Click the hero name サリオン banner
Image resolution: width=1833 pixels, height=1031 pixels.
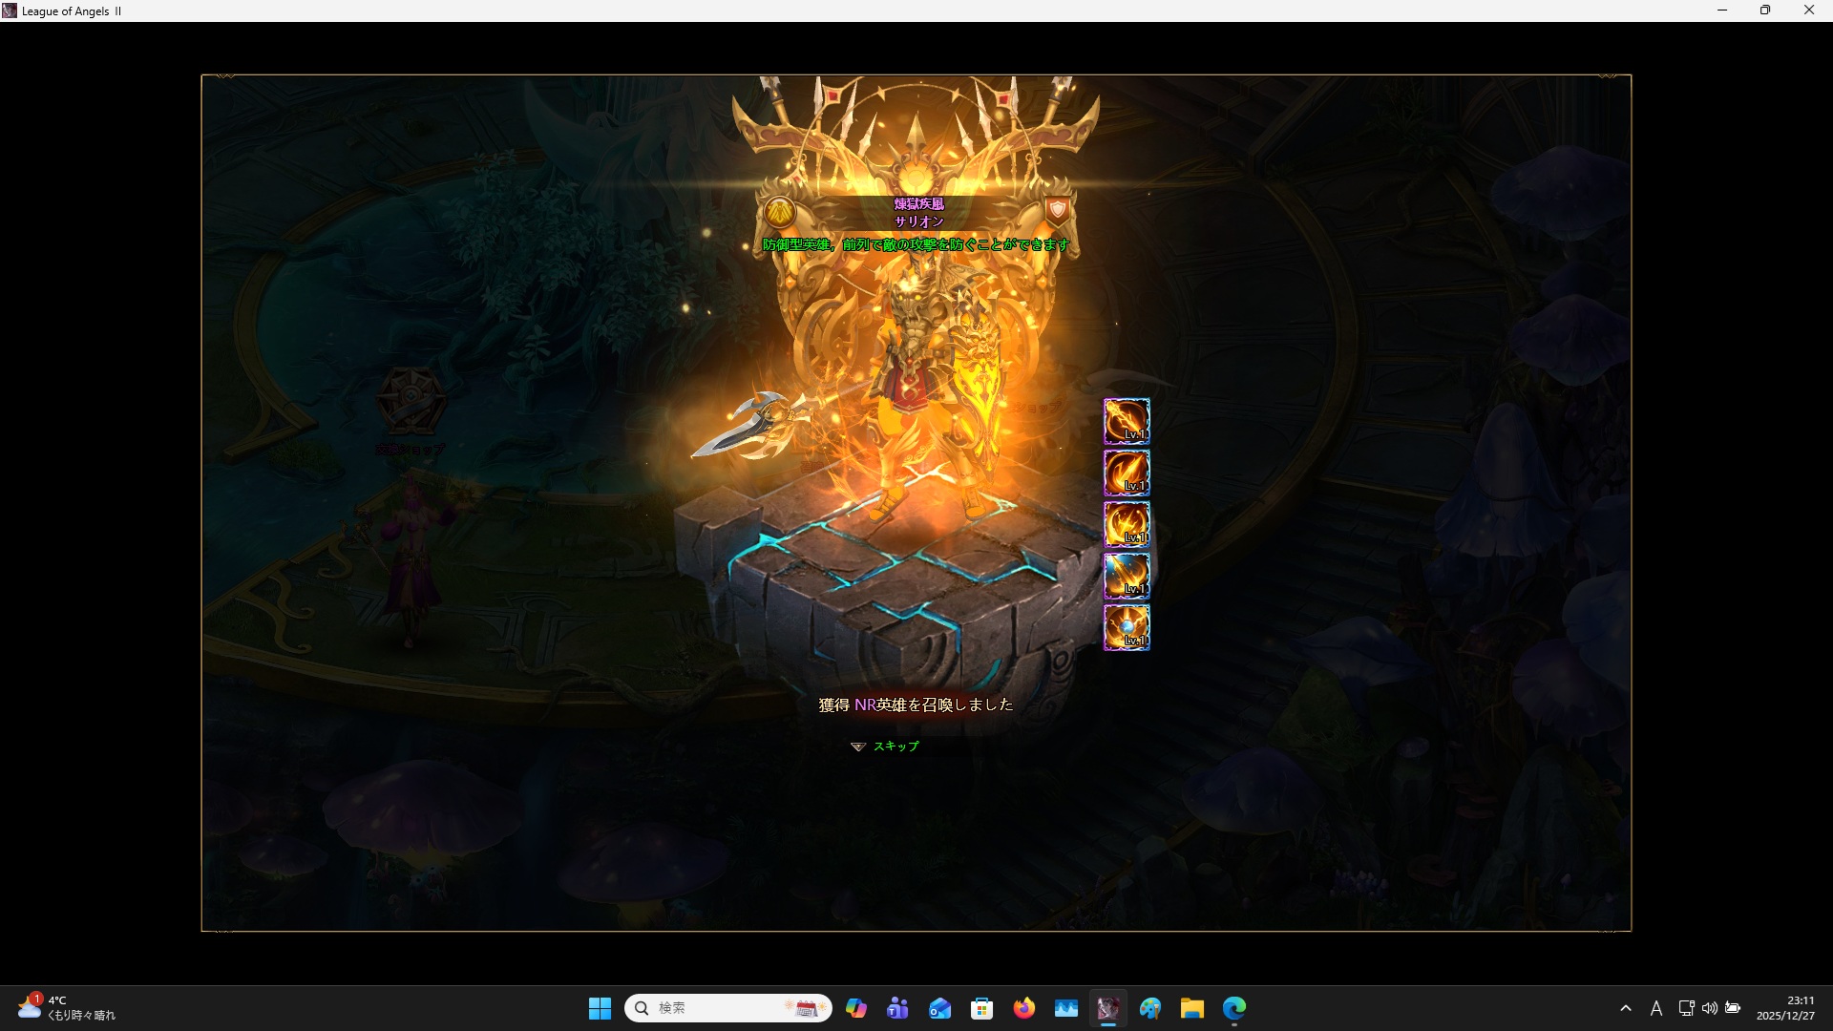coord(918,221)
